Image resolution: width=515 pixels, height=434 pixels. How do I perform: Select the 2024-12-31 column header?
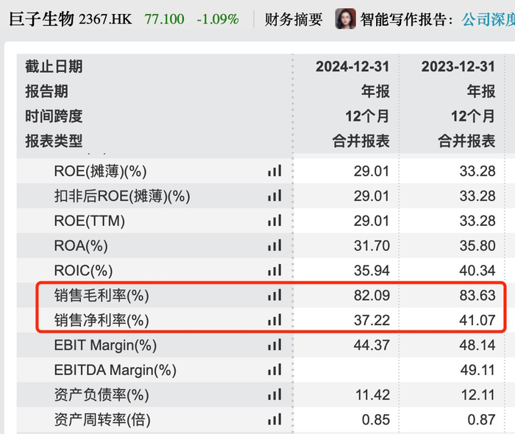pos(352,67)
